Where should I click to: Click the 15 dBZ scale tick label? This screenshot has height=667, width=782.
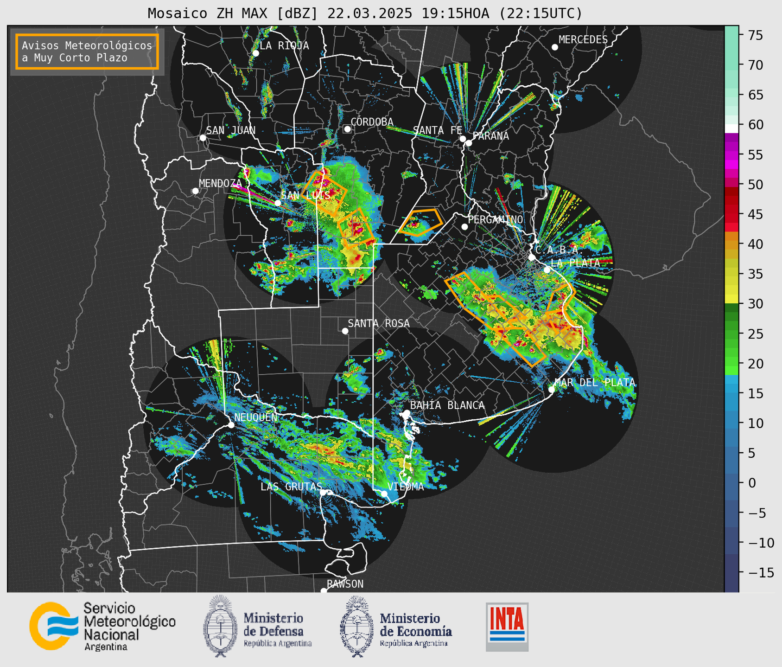pos(755,393)
